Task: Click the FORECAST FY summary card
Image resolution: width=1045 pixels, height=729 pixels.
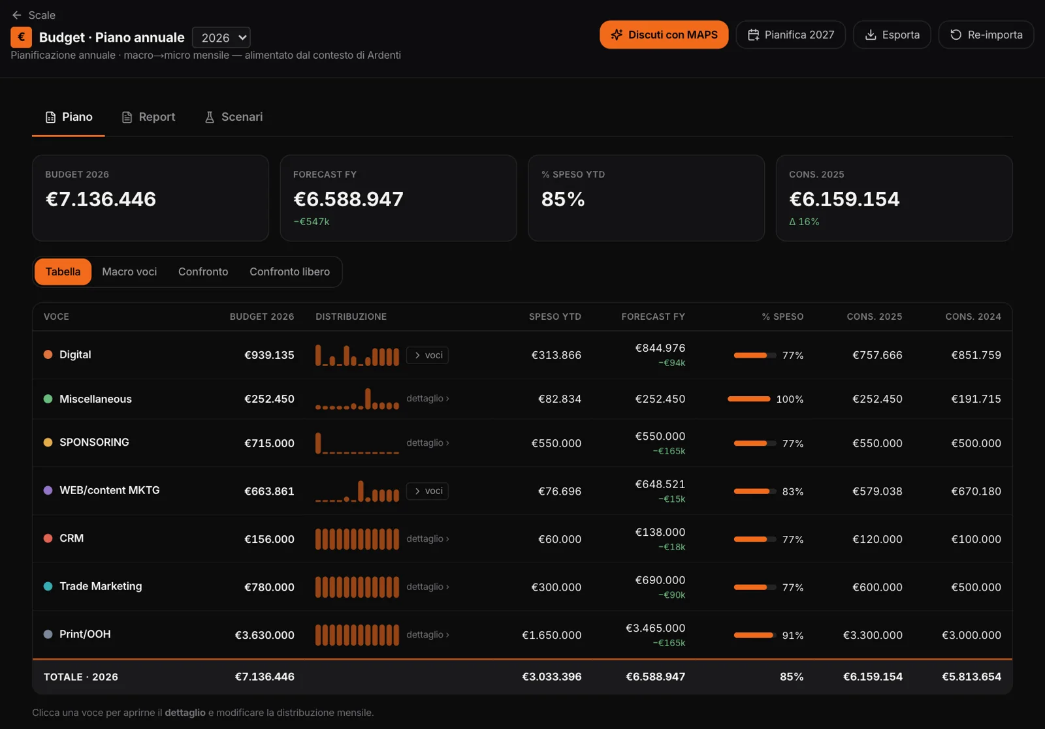Action: [x=398, y=198]
